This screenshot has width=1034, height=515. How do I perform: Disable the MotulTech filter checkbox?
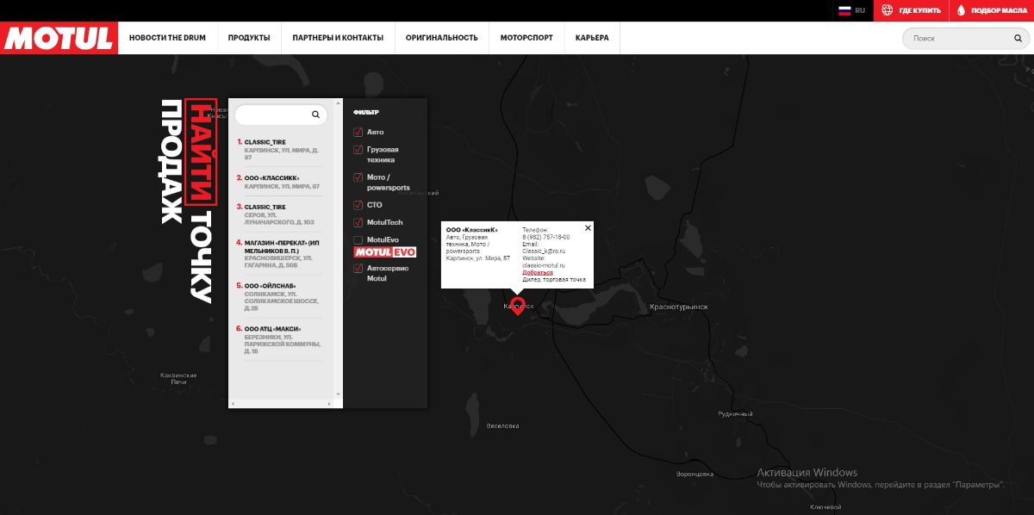(358, 222)
